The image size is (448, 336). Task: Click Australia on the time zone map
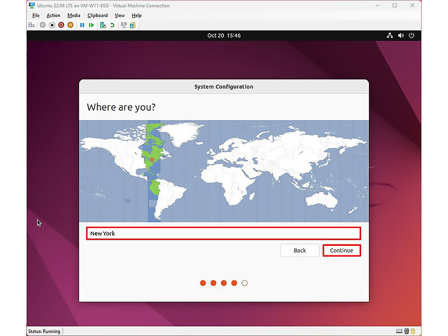point(321,199)
